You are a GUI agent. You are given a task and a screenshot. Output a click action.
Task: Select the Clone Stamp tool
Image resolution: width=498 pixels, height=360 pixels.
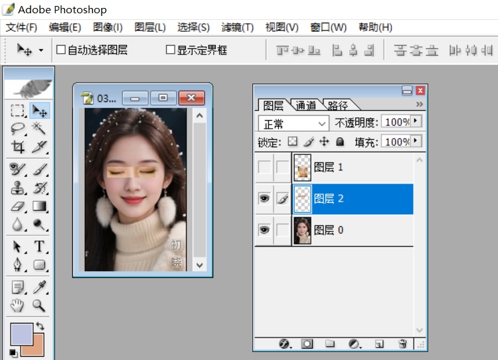click(x=18, y=188)
